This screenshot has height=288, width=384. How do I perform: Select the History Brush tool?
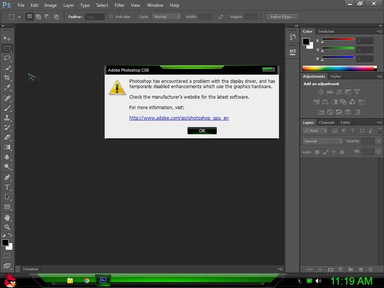point(7,127)
